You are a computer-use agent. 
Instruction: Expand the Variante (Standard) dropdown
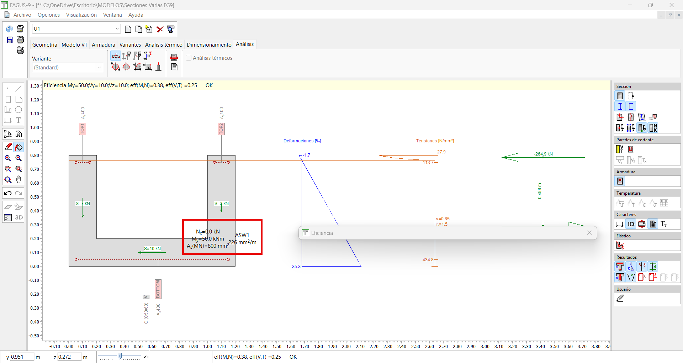[100, 68]
